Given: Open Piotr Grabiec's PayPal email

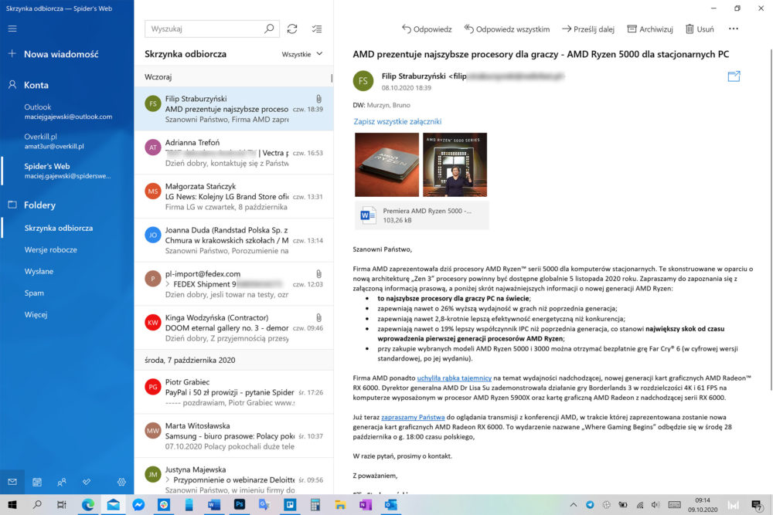Looking at the screenshot, I should pos(233,392).
